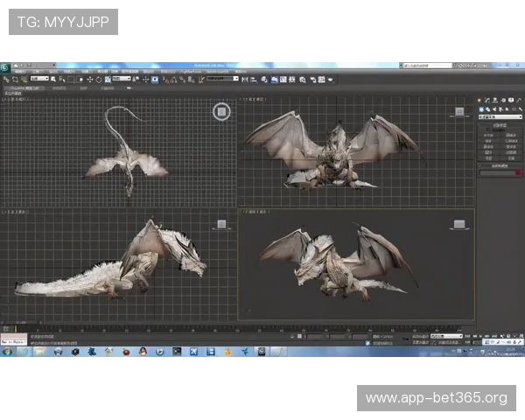Click the first Object Type primitive button

tap(488, 135)
